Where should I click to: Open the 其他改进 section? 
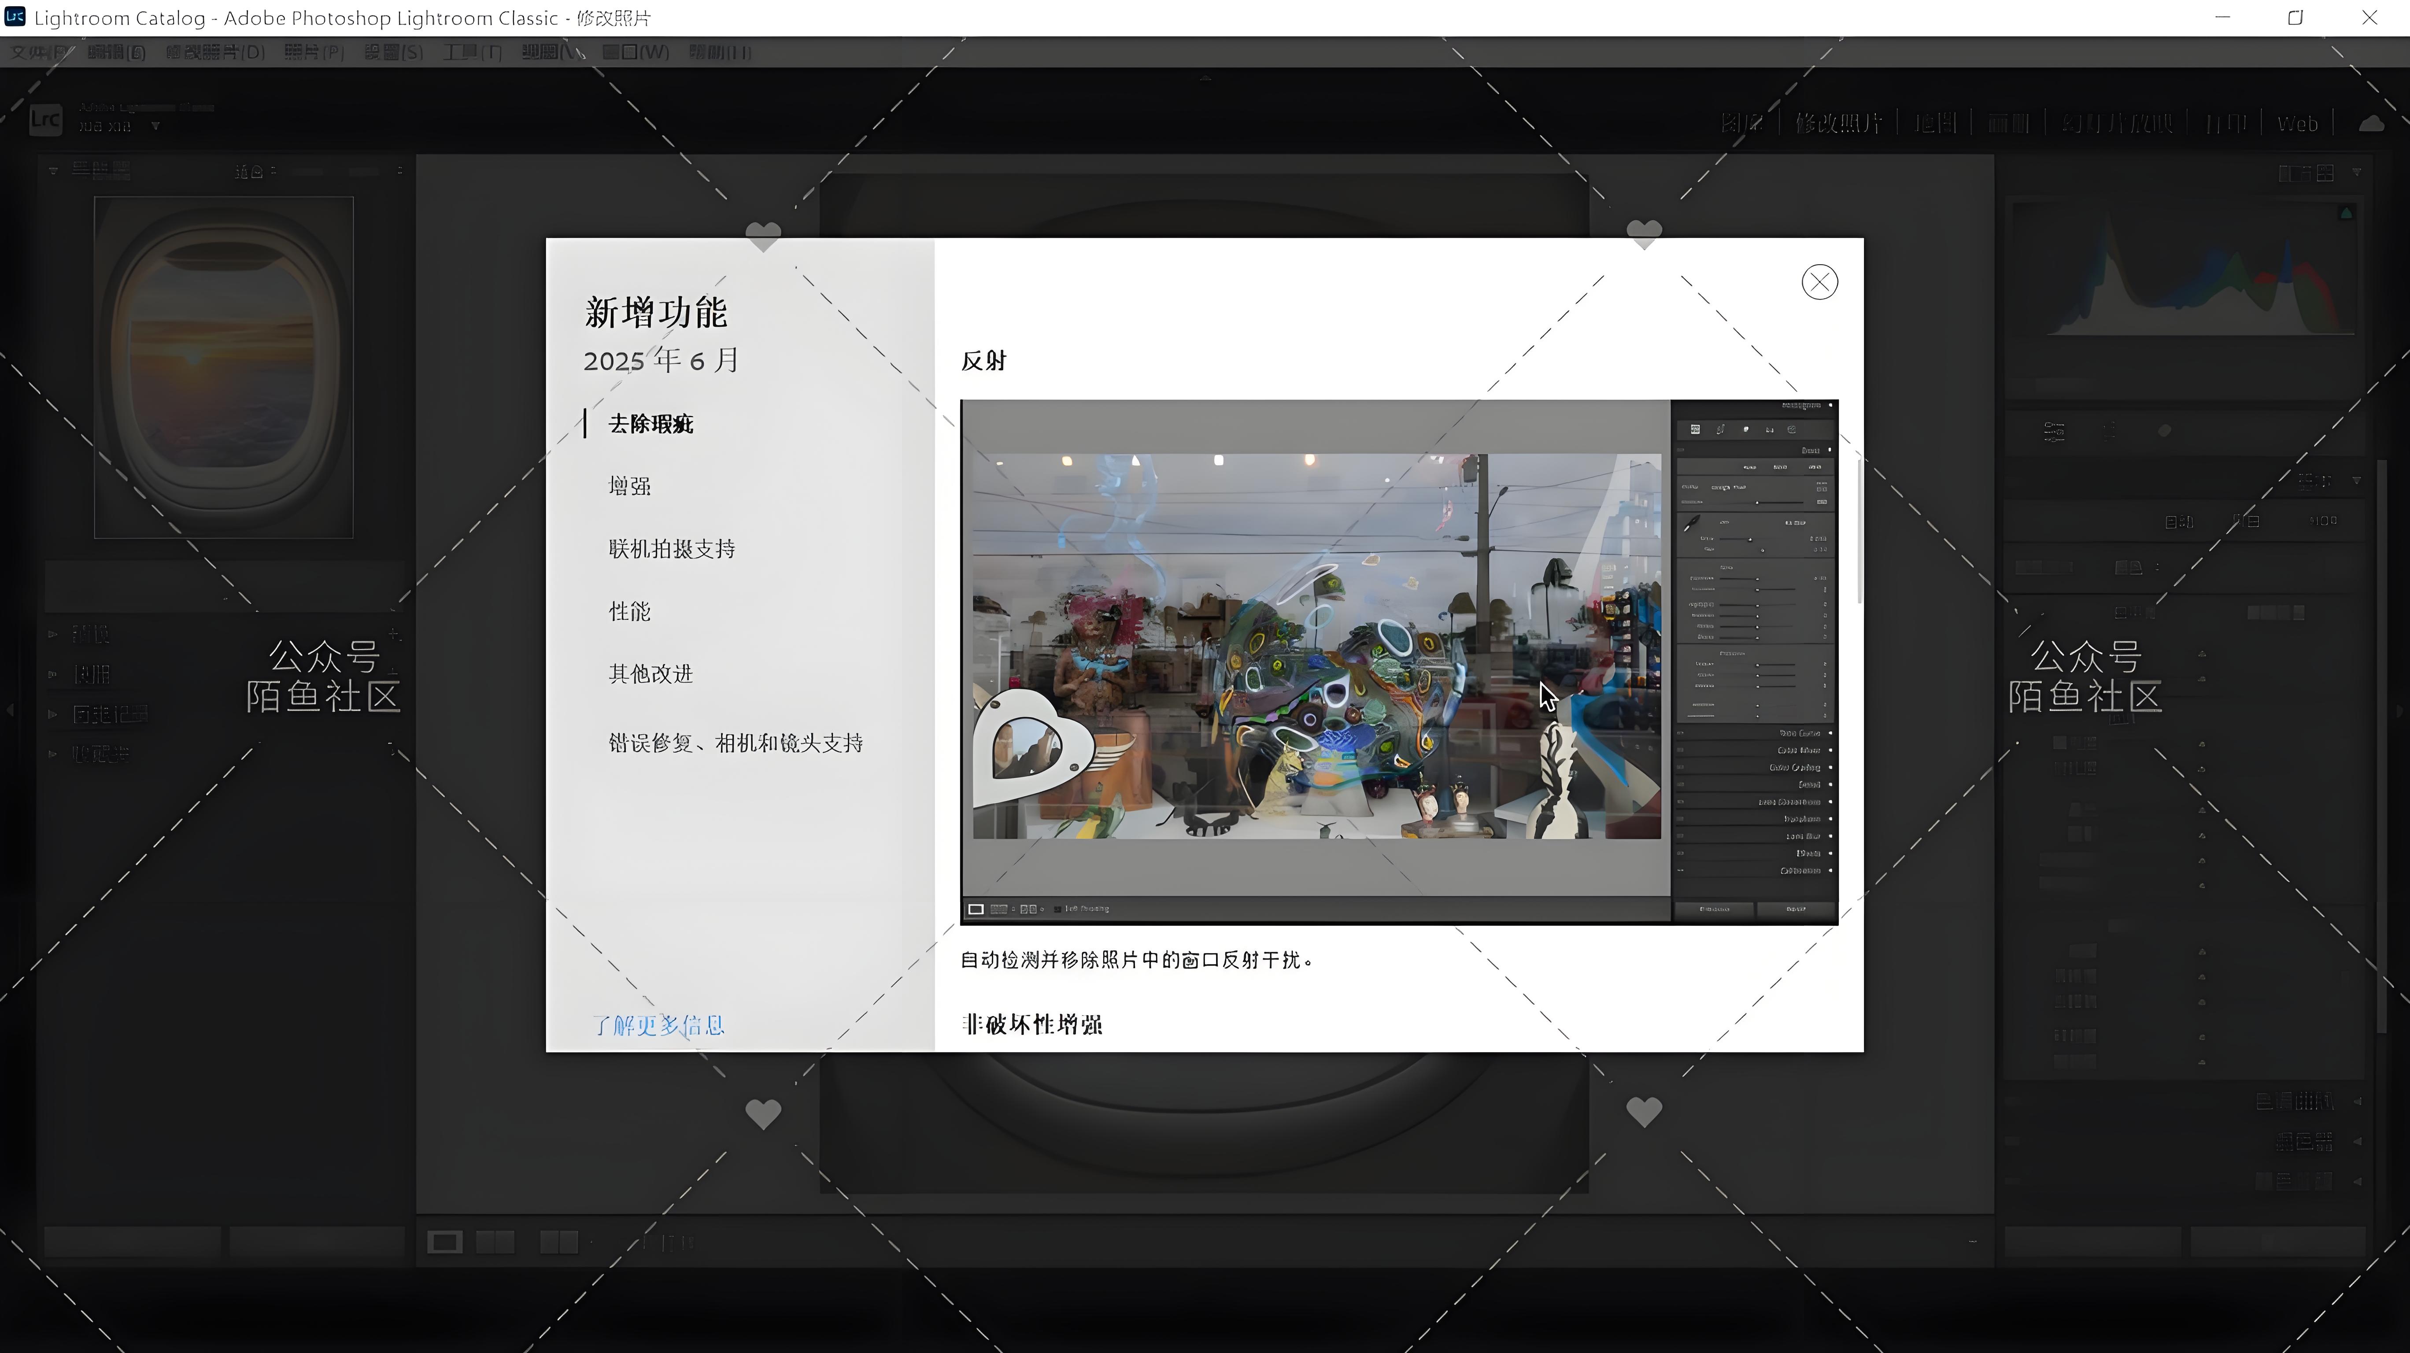coord(651,674)
